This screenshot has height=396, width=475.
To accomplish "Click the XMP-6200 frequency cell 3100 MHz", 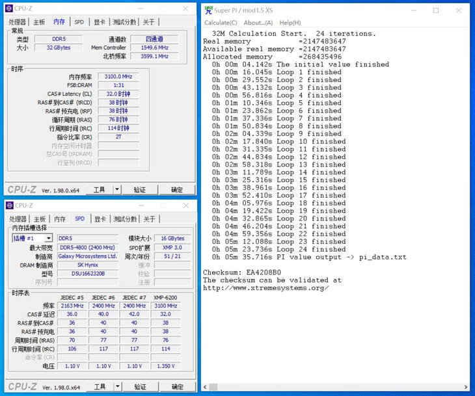I will [165, 306].
